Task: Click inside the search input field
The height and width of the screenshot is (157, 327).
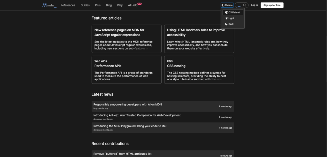Action: pos(239,5)
